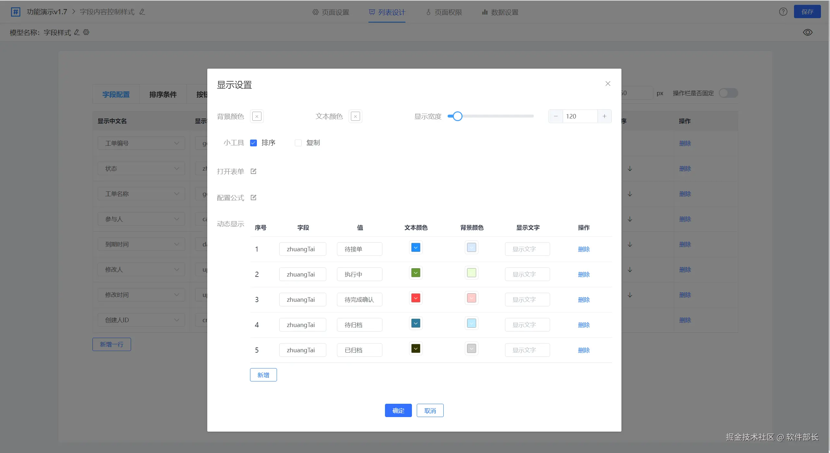
Task: Click the 显示宽度 slider handle
Action: 457,116
